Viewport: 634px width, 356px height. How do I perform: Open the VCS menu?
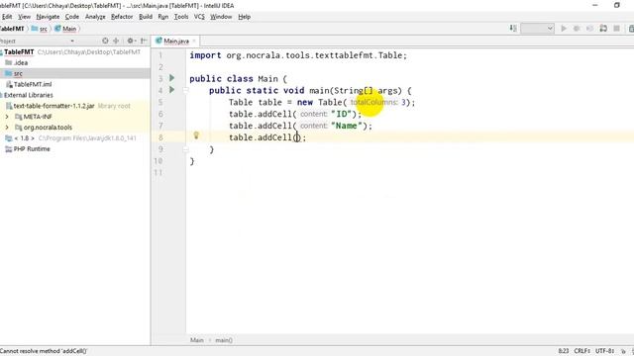pyautogui.click(x=199, y=17)
